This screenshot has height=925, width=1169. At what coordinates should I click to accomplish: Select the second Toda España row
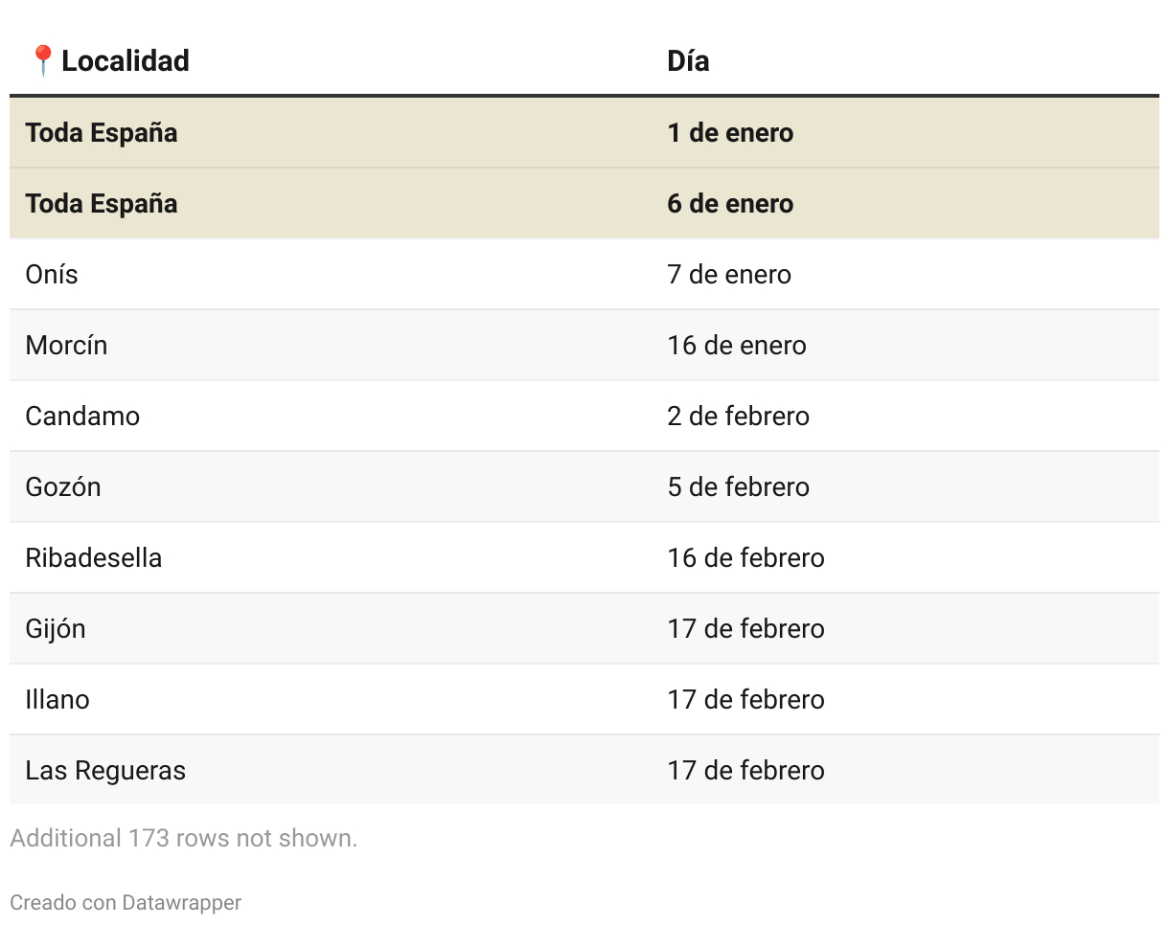coord(584,203)
